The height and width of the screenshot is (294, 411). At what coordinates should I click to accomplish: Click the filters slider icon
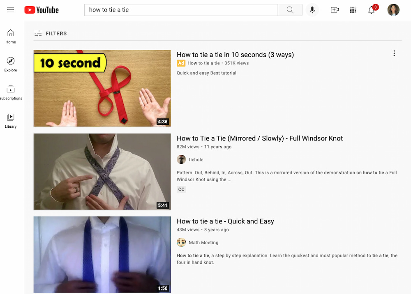pos(38,33)
